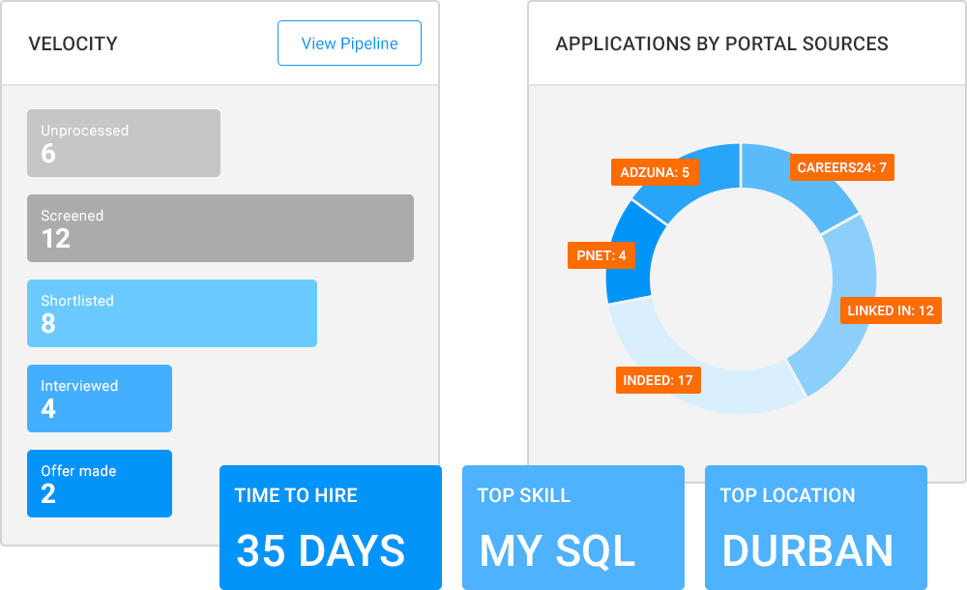
Task: Click the CAREERS24: 7 chart label
Action: [x=842, y=167]
